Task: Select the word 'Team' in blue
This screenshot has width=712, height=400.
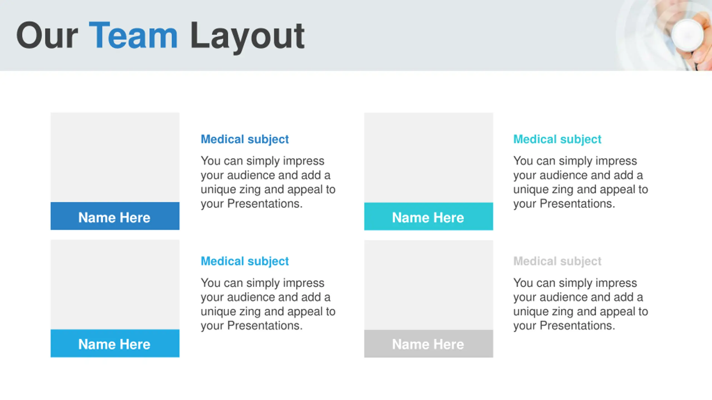Action: coord(133,35)
